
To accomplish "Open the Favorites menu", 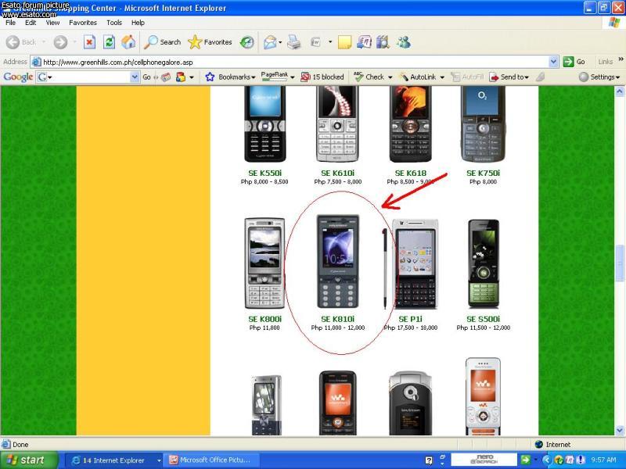I will point(83,23).
